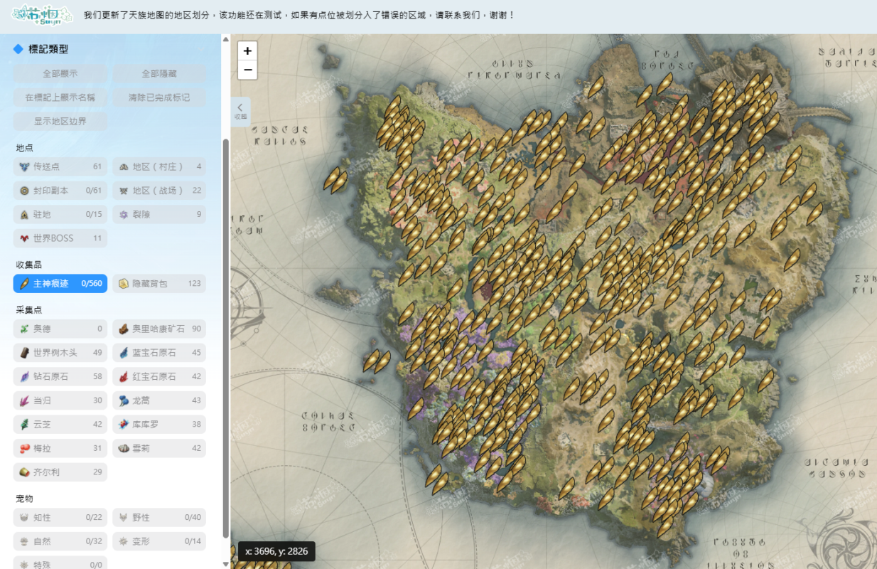Enable the 隐藏背包 hidden backpack markers
877x569 pixels.
[158, 283]
